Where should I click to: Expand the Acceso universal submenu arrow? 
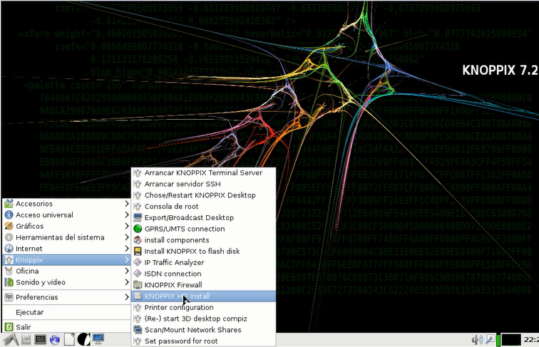[x=127, y=214]
